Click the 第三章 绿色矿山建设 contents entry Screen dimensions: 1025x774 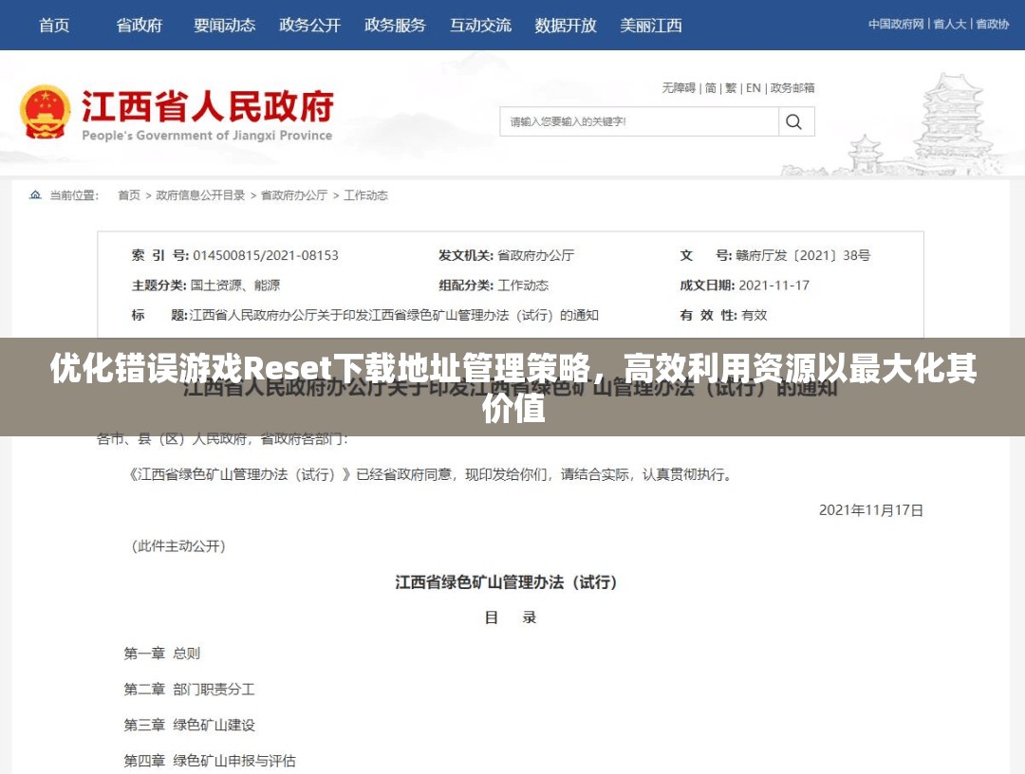pos(189,725)
